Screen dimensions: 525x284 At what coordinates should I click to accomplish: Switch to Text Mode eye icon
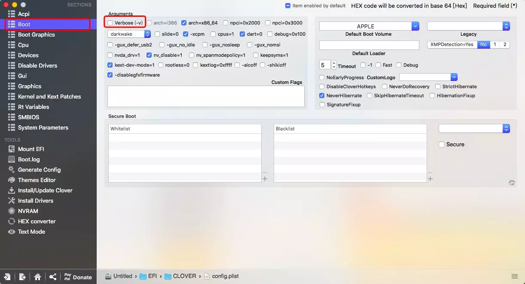point(12,232)
